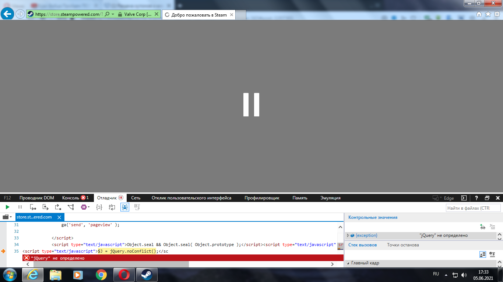This screenshot has height=282, width=503.
Task: Click the Step Over debugger icon
Action: click(45, 207)
